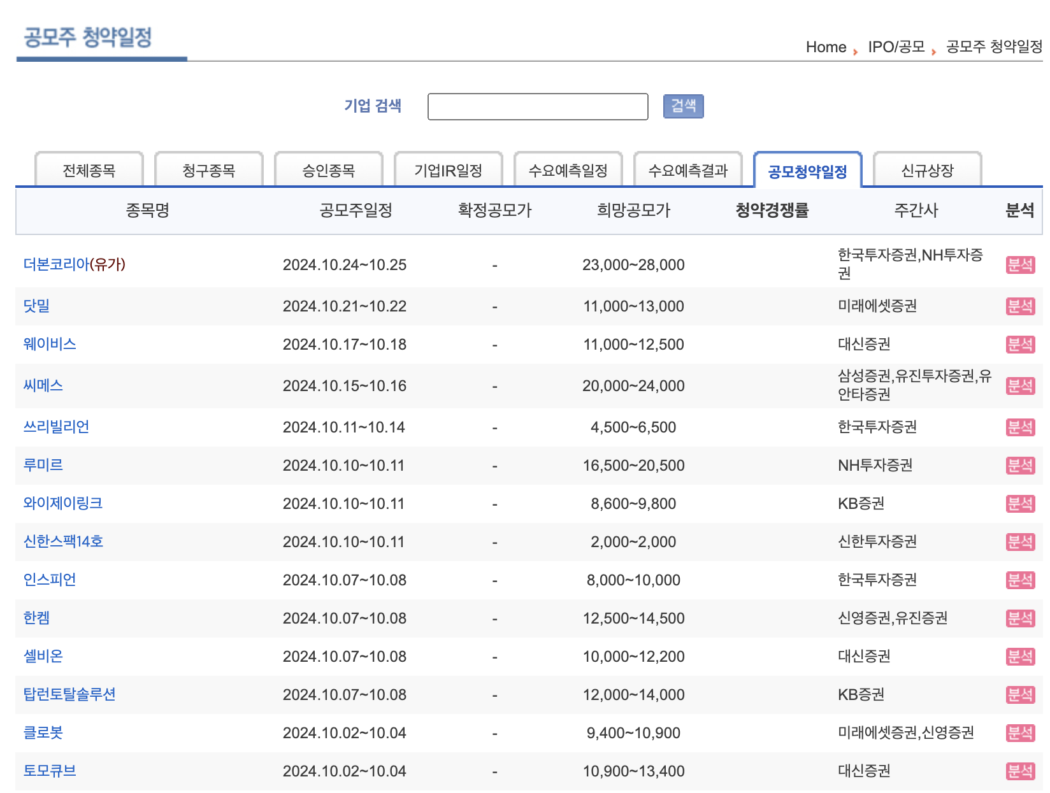Screen dimensions: 1050x793
Task: Click the 분석 button for 씨메스
Action: tap(1021, 385)
